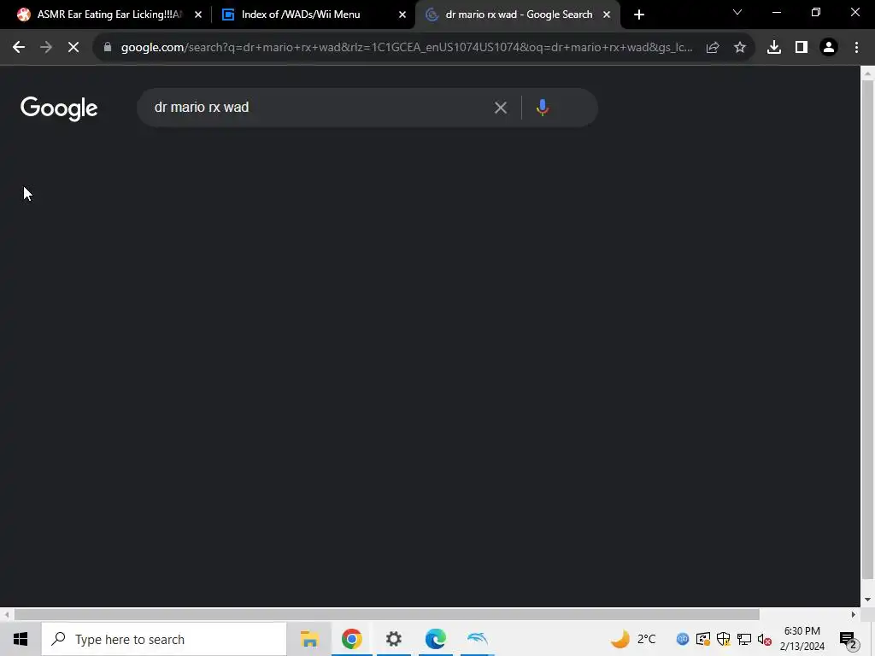Open Chrome downloads icon
The width and height of the screenshot is (875, 656).
[x=774, y=48]
